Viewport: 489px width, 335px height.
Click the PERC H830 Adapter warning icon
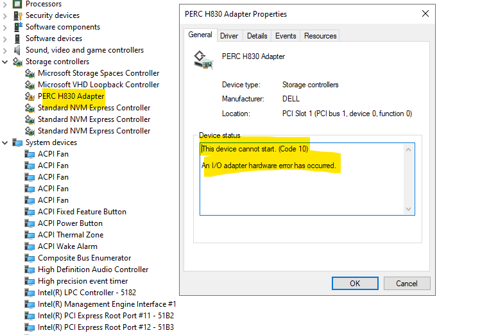tap(30, 96)
